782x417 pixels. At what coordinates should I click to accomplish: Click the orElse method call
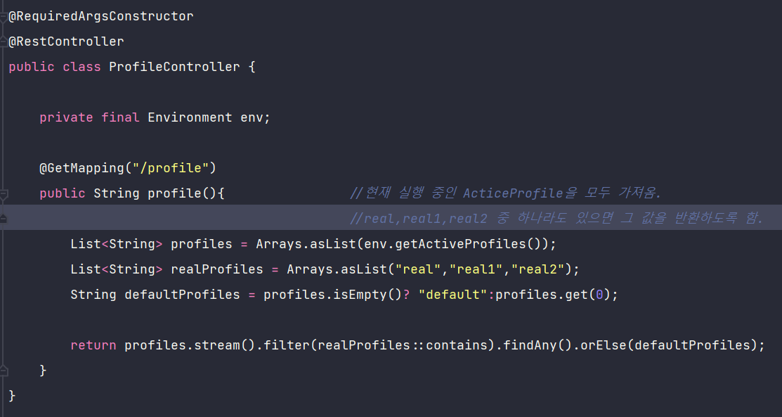click(x=604, y=345)
